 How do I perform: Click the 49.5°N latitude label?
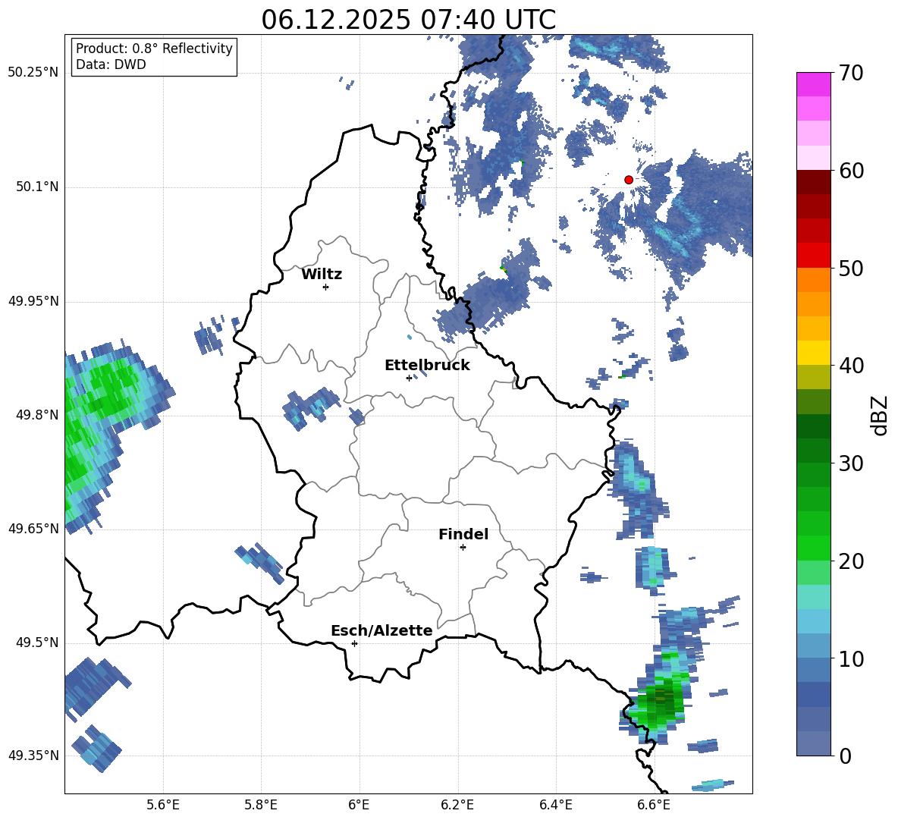[37, 642]
